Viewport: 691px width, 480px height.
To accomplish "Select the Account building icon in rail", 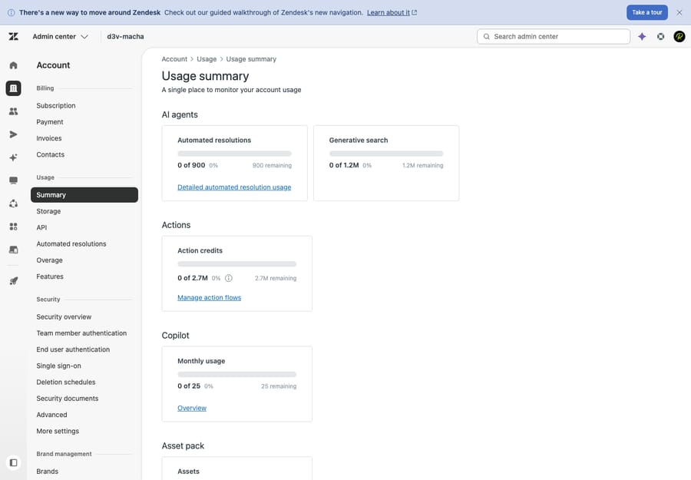I will 13,88.
